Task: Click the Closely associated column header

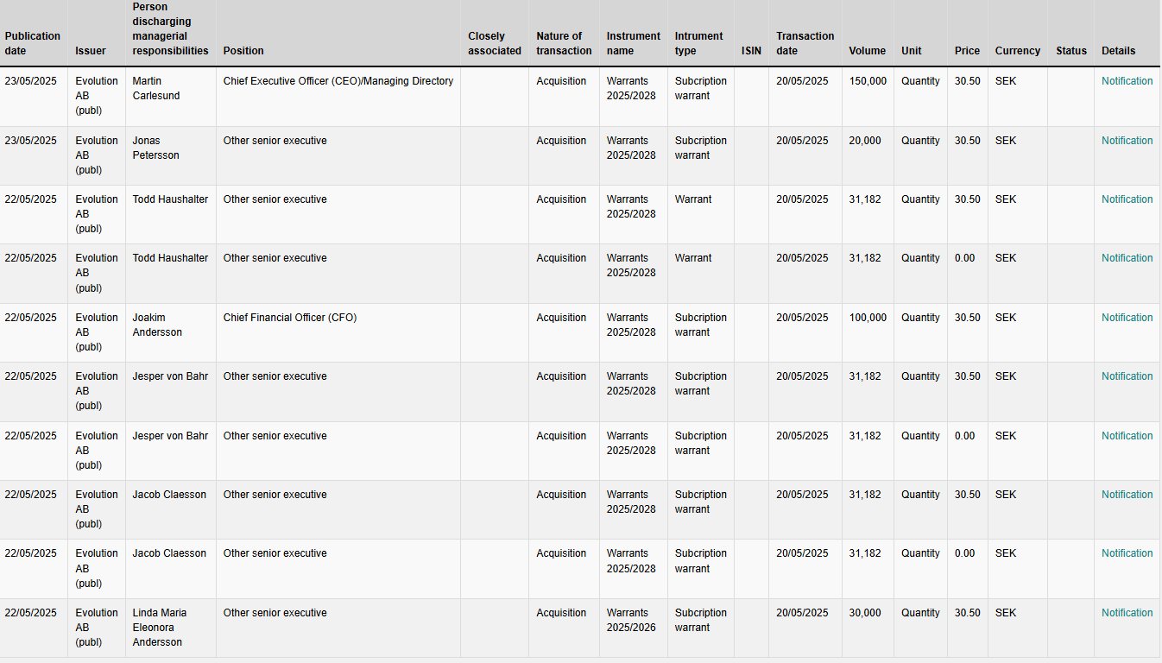Action: (x=495, y=43)
